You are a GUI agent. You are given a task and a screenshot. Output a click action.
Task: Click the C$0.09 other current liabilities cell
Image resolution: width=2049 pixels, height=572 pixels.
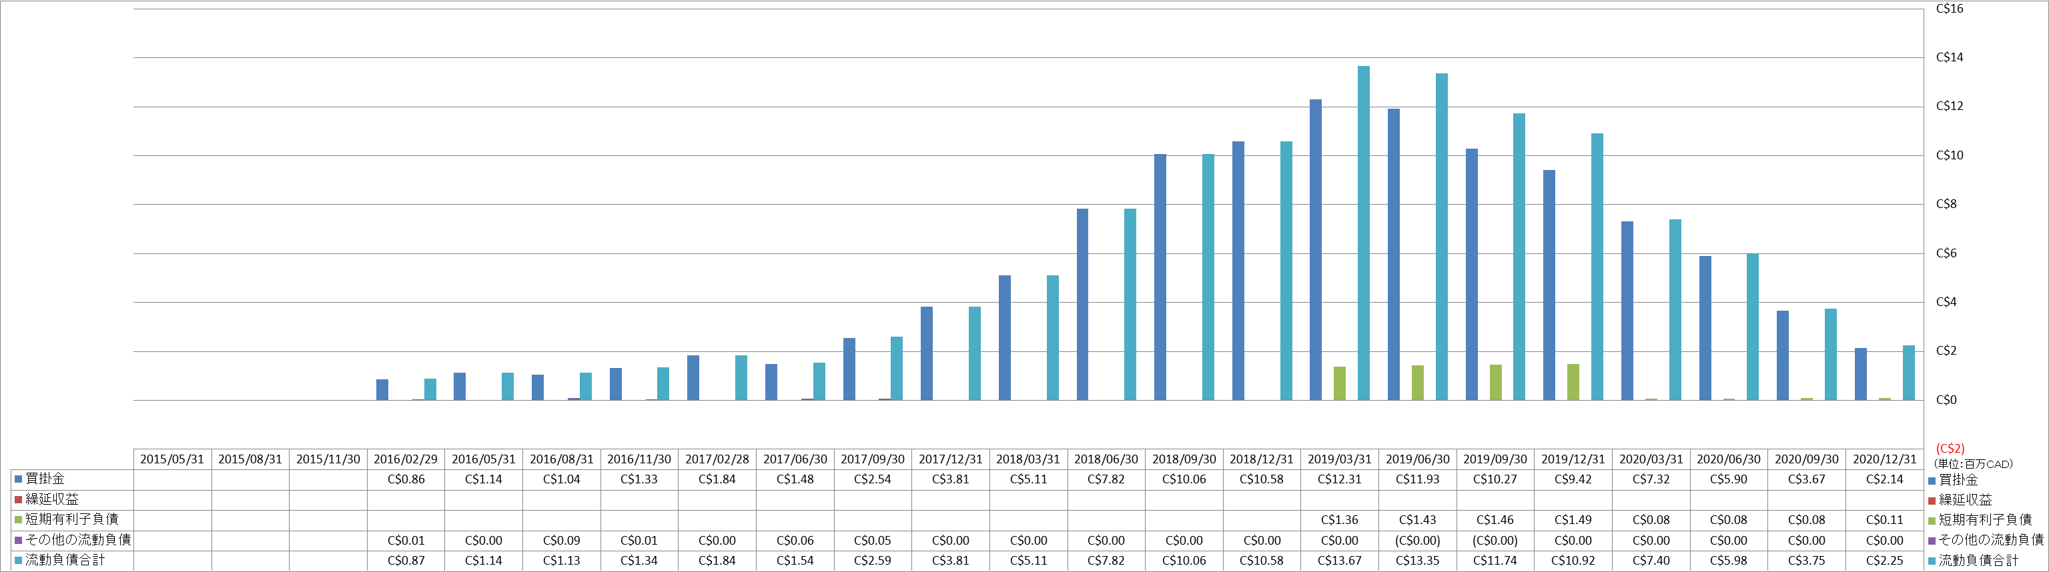click(x=562, y=540)
